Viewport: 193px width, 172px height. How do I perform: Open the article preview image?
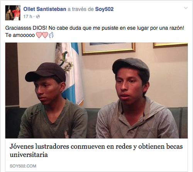coord(96,90)
